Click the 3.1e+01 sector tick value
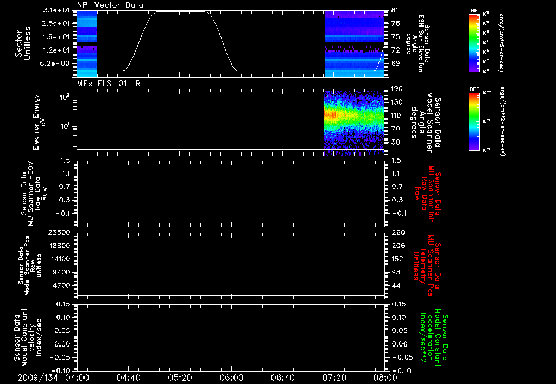 point(56,10)
